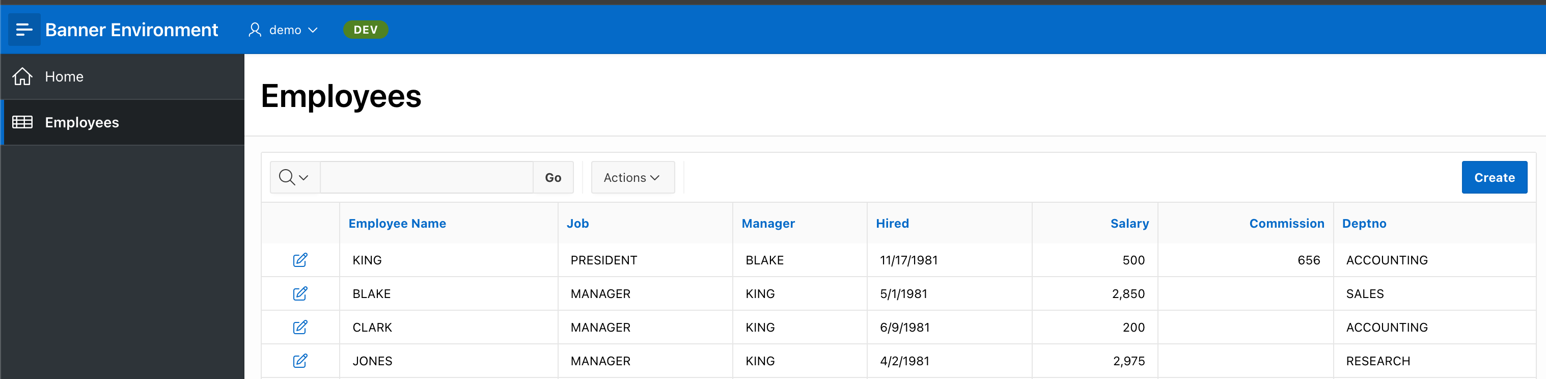Click the Manager column header
The image size is (1546, 379).
click(x=768, y=224)
